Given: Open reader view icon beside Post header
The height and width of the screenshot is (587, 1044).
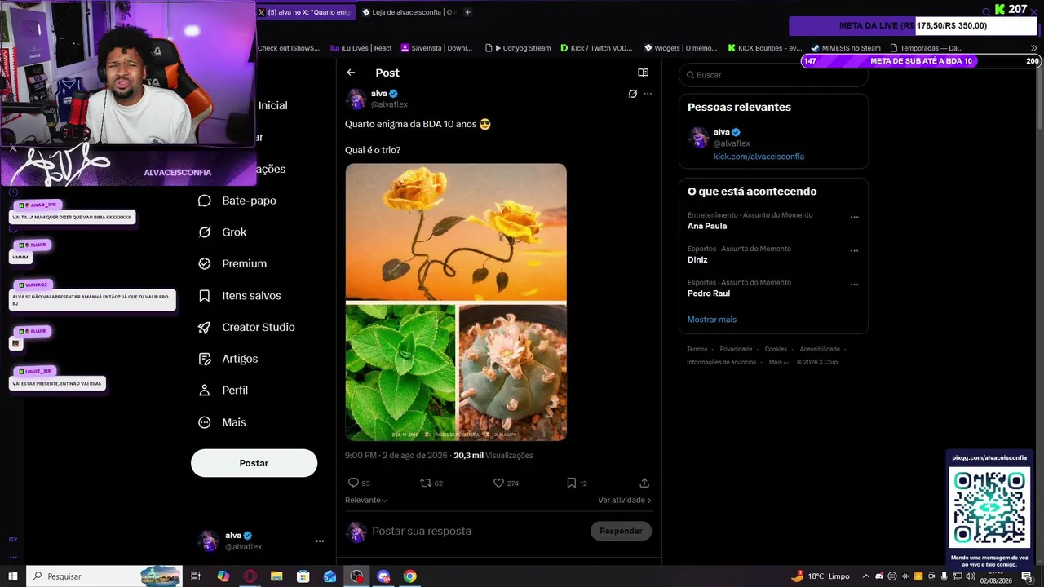Looking at the screenshot, I should 643,73.
